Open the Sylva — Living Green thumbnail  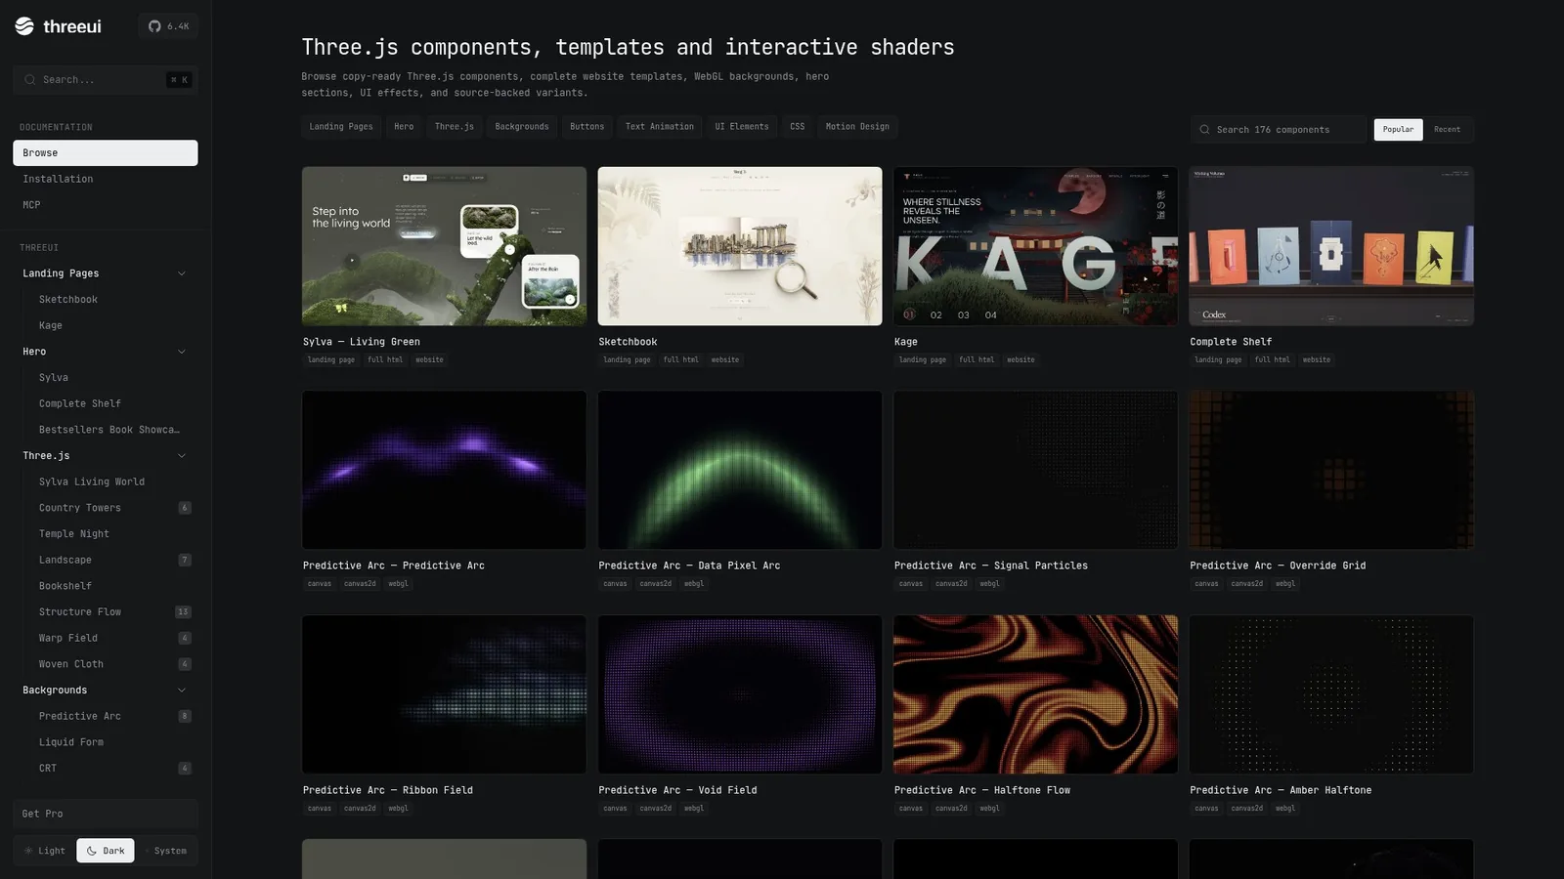tap(444, 246)
